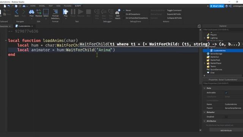Collapse the Data properties section
This screenshot has width=243, height=137.
(205, 88)
